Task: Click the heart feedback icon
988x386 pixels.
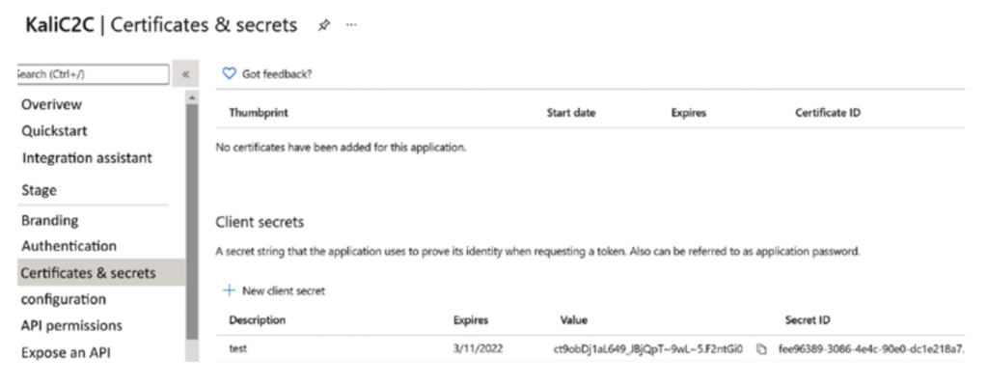Action: (229, 73)
